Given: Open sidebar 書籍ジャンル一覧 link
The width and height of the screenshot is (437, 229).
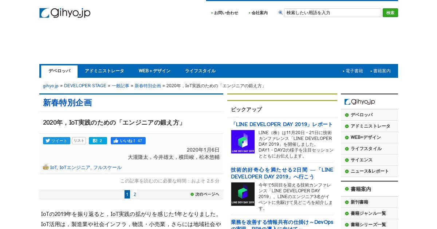Looking at the screenshot, I should point(368,213).
